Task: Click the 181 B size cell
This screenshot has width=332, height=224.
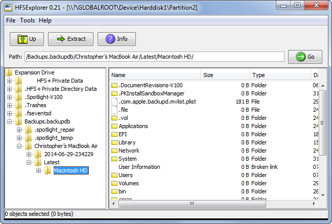Action: coord(242,102)
